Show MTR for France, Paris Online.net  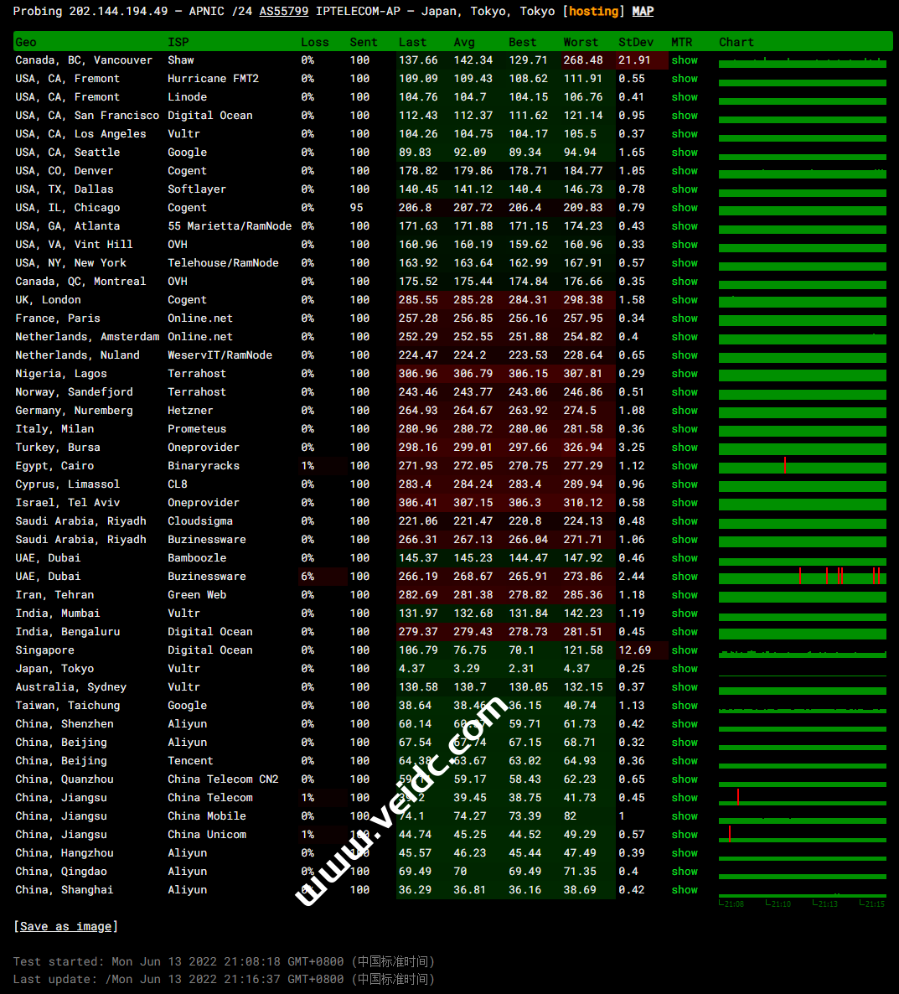point(685,318)
